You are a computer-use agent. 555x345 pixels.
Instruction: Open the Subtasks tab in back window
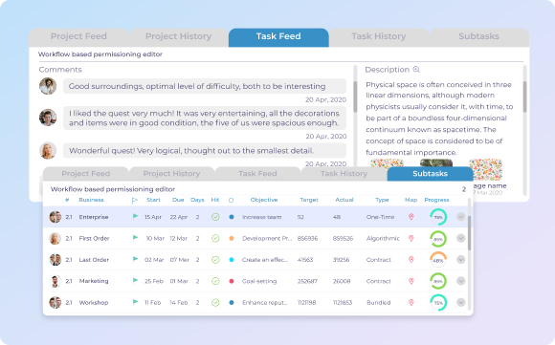(478, 36)
